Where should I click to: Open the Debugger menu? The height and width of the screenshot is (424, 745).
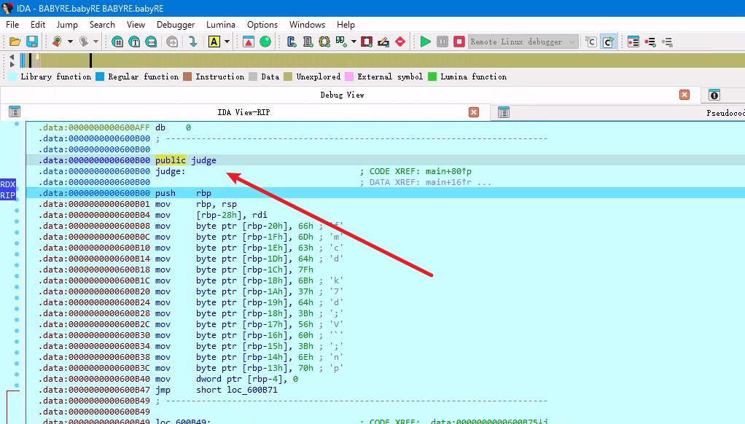pos(175,24)
